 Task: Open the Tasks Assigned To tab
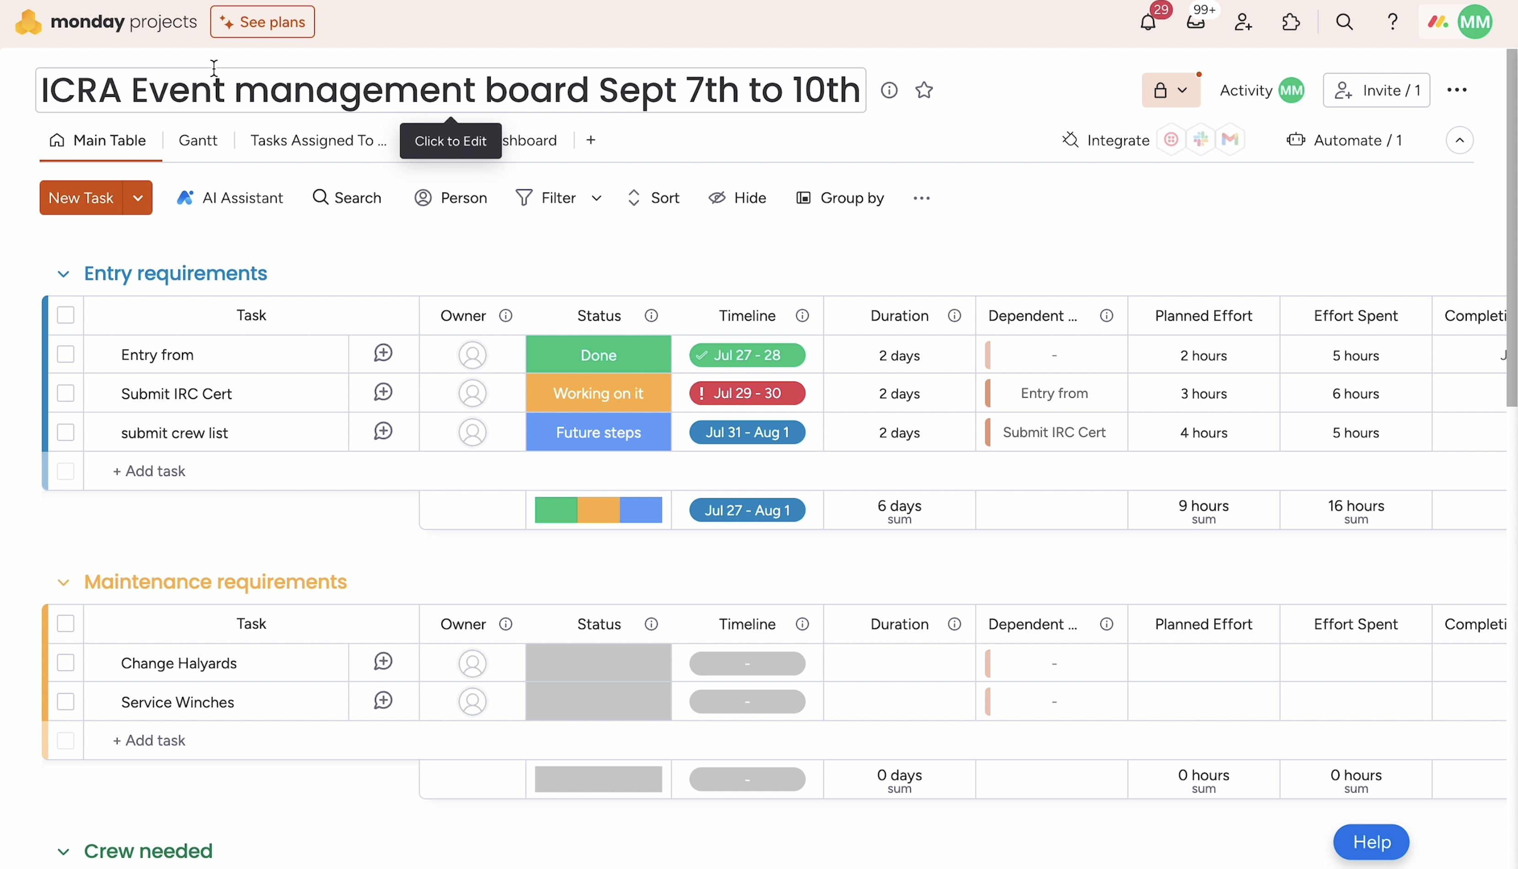[x=318, y=140]
